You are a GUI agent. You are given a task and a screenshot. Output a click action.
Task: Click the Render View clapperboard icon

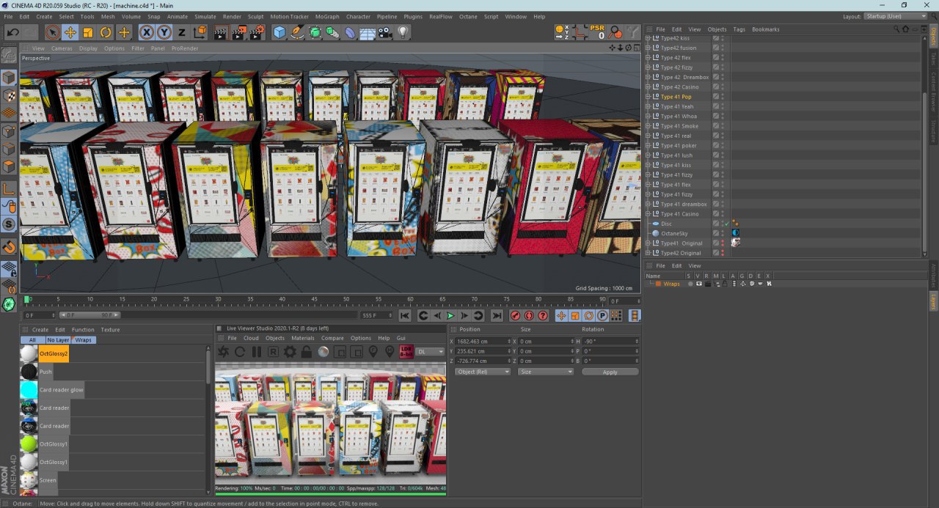[x=221, y=32]
